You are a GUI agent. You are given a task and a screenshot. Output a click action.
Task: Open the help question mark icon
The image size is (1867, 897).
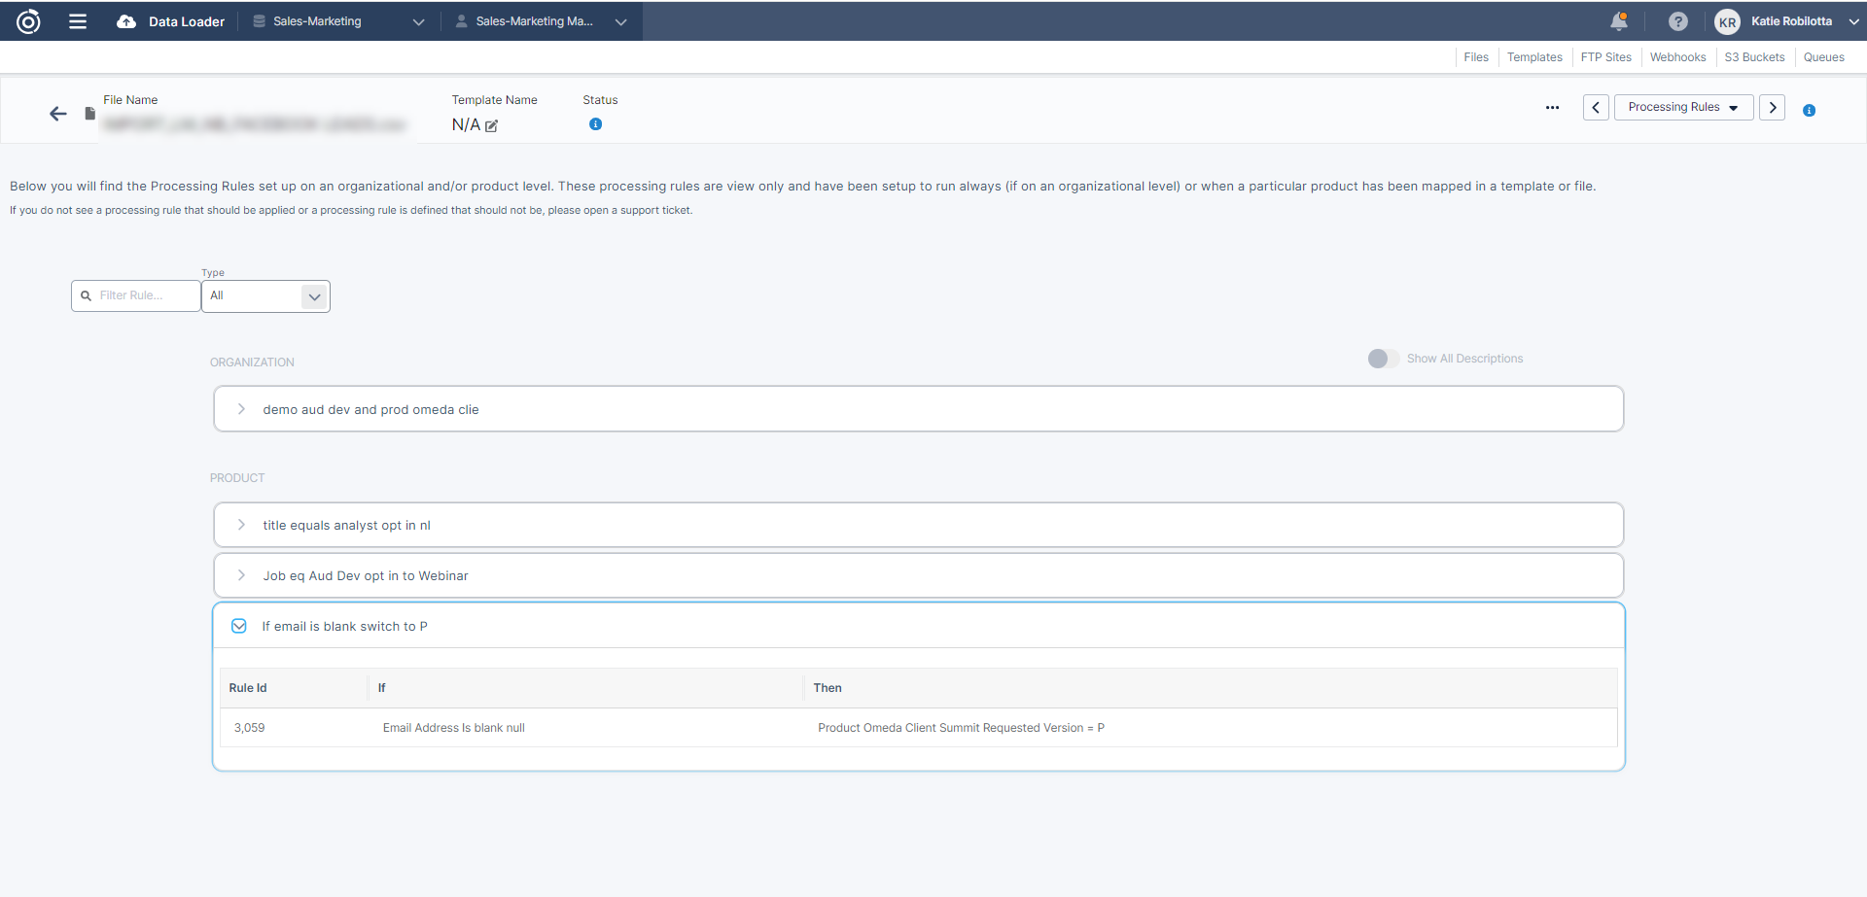[x=1677, y=21]
